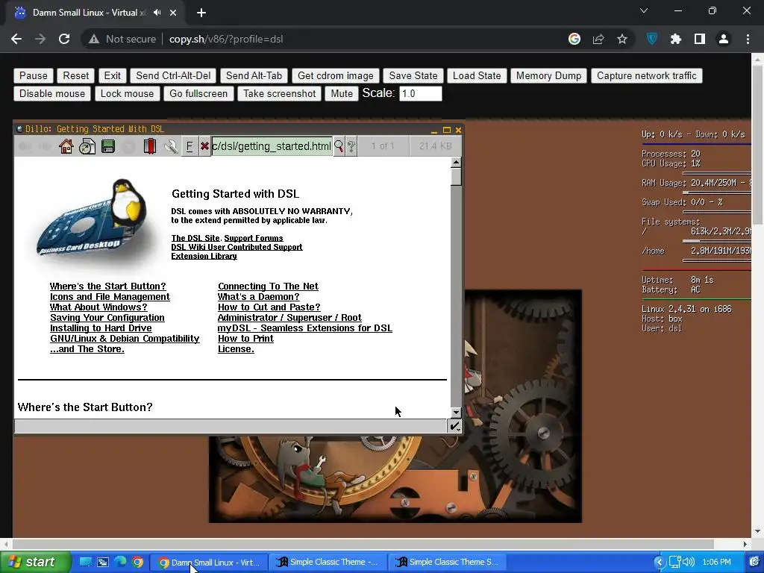Viewport: 764px width, 573px height.
Task: Click Dillo question mark help icon
Action: 351,146
